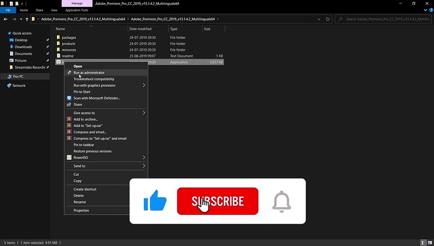Open the File ribbon tab
This screenshot has height=246, width=434.
(8, 10)
